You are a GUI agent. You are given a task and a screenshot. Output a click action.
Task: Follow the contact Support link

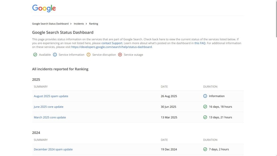click(x=112, y=43)
